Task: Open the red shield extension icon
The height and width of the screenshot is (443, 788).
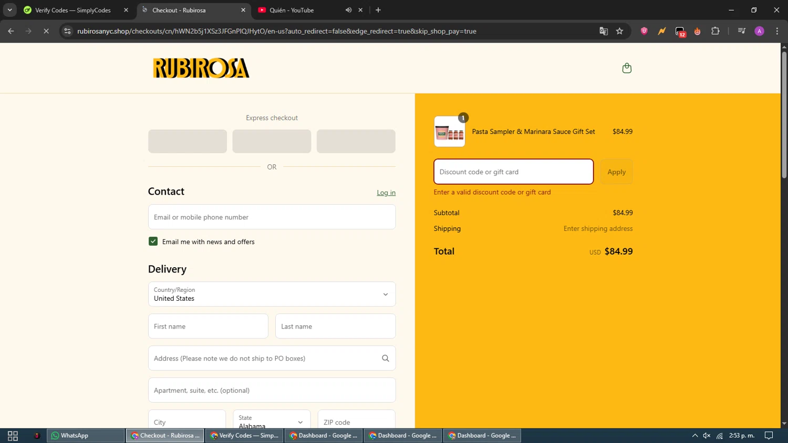Action: click(644, 31)
